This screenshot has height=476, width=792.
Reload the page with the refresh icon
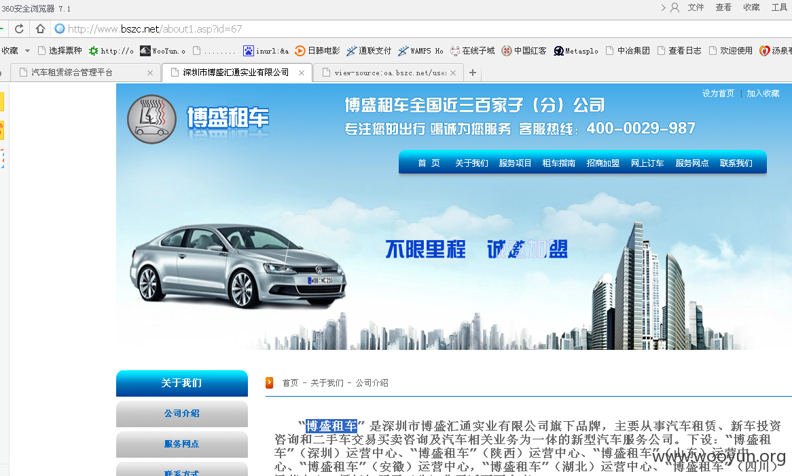tap(19, 28)
